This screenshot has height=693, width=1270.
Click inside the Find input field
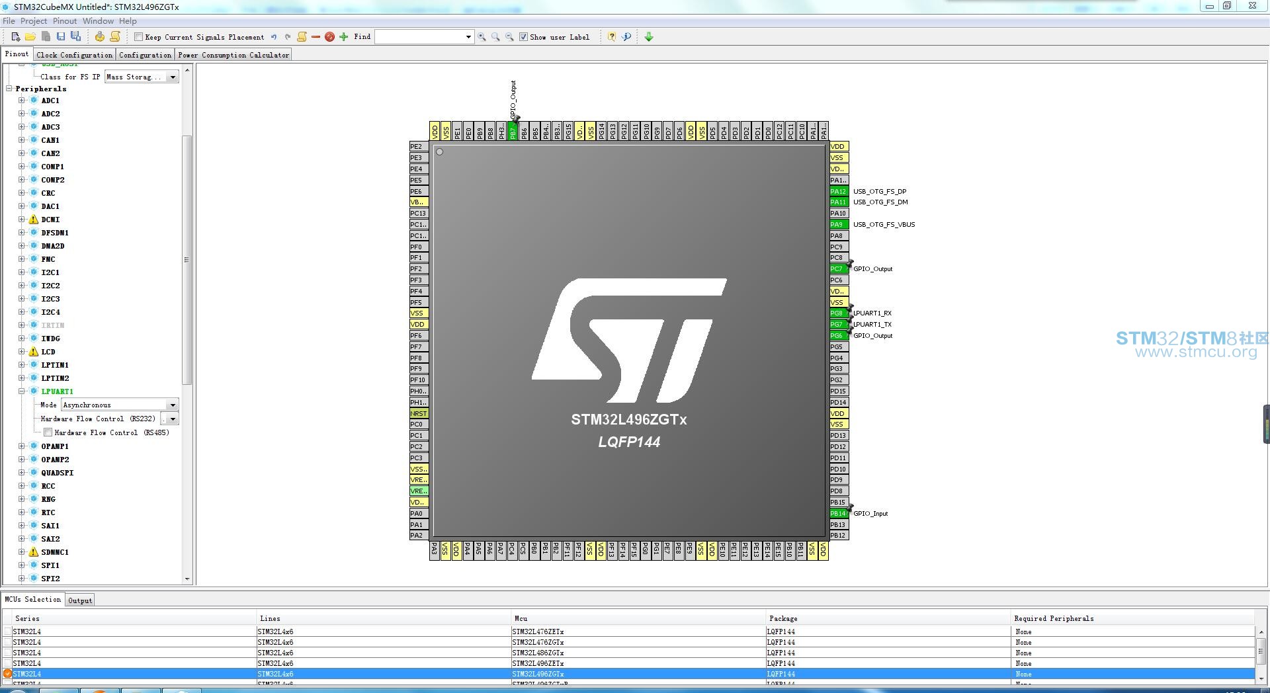419,37
